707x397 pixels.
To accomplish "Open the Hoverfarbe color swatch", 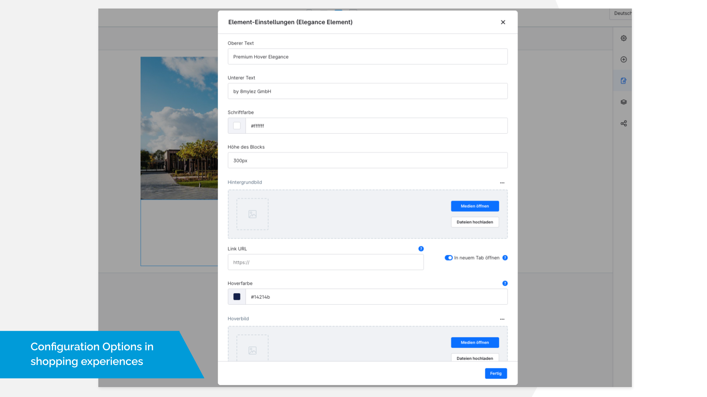I will [x=237, y=297].
